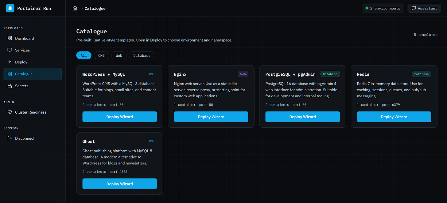
Task: Click the Catalogue page heading
Action: (91, 31)
